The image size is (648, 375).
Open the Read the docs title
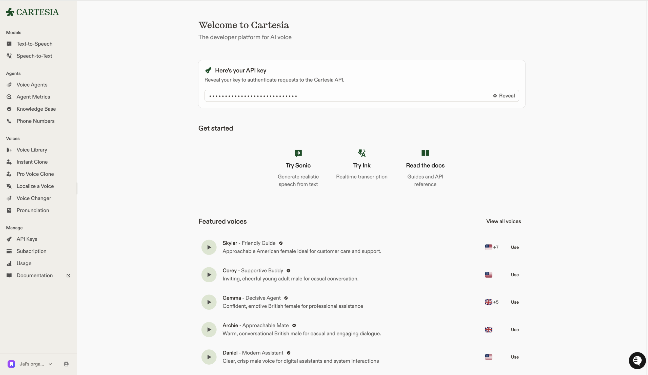point(425,165)
